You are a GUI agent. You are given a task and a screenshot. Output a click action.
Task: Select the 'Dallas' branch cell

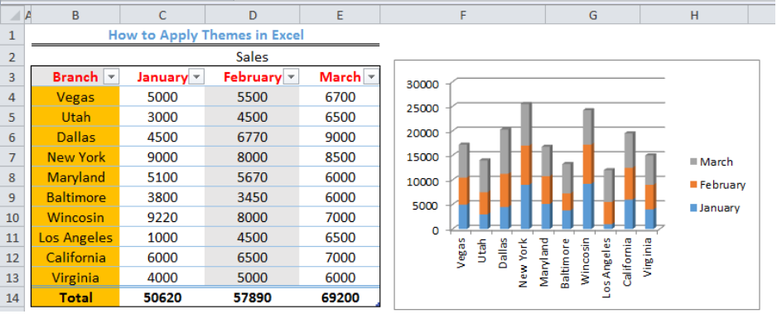point(75,137)
